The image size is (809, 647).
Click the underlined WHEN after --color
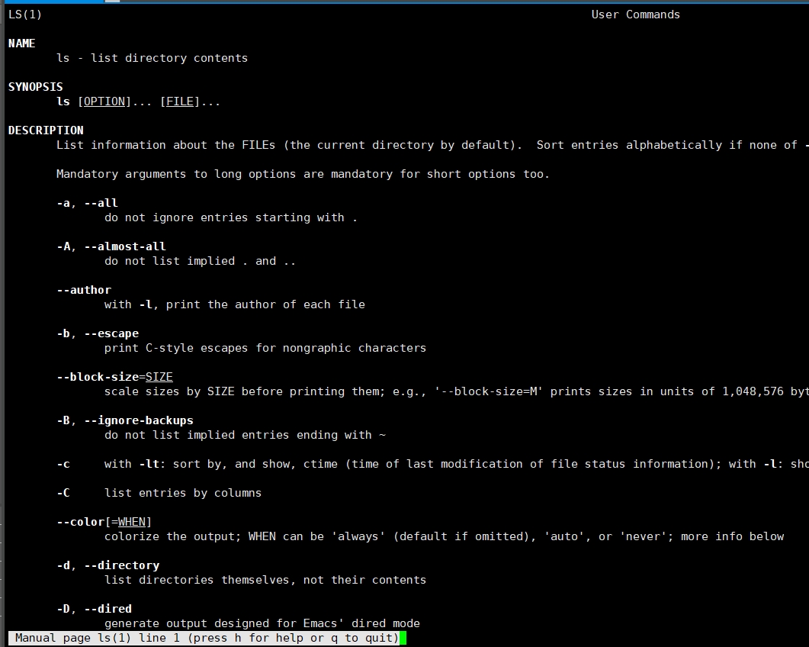point(132,522)
